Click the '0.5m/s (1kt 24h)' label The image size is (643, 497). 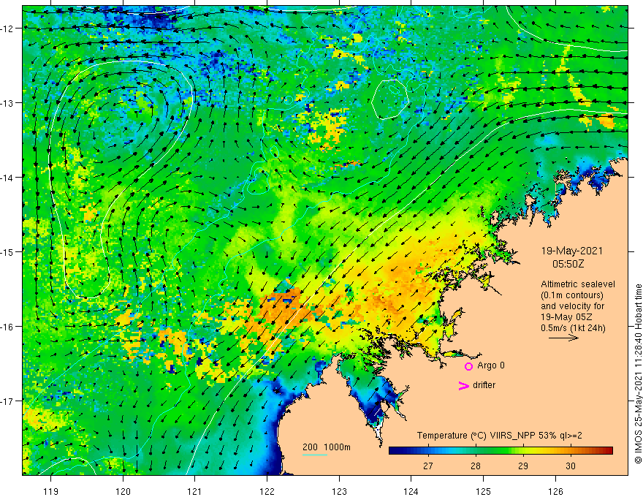tap(573, 328)
